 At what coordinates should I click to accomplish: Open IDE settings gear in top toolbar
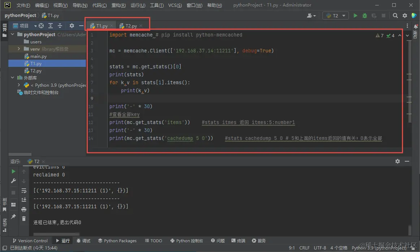405,16
